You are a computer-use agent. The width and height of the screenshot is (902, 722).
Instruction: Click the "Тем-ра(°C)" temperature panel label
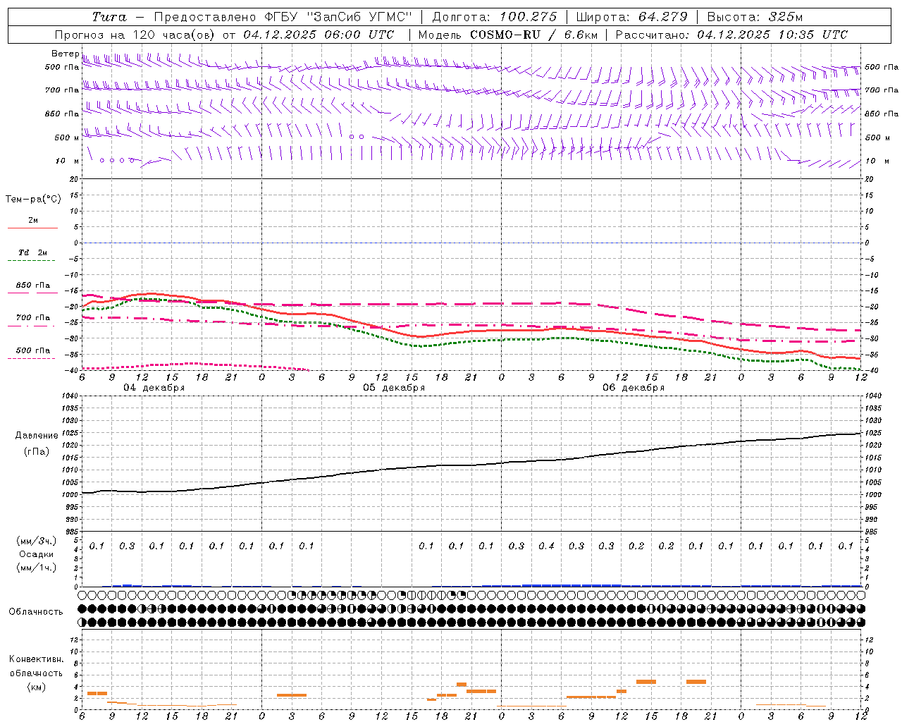click(x=33, y=200)
